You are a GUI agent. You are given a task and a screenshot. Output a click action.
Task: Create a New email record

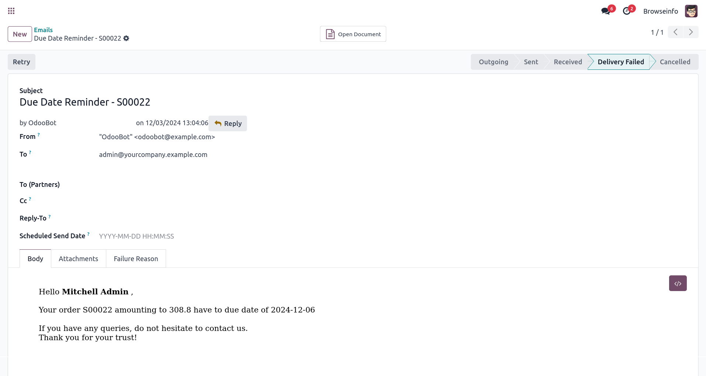[20, 34]
